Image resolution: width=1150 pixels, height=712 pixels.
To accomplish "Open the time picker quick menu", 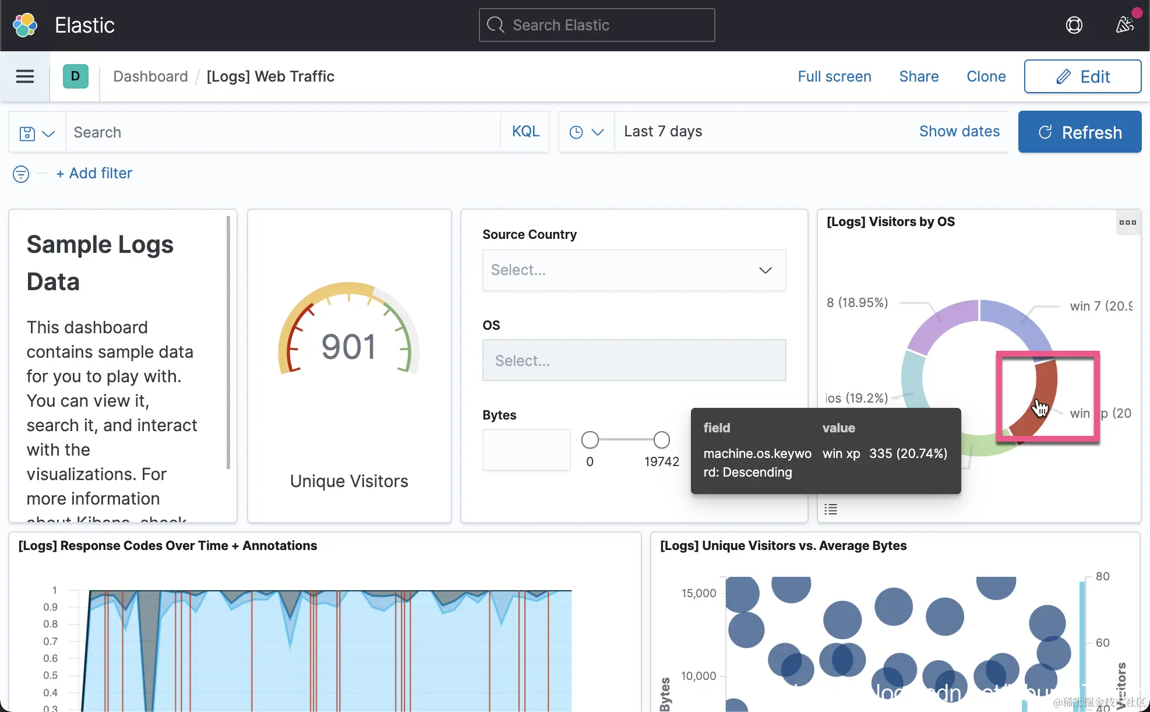I will (586, 132).
